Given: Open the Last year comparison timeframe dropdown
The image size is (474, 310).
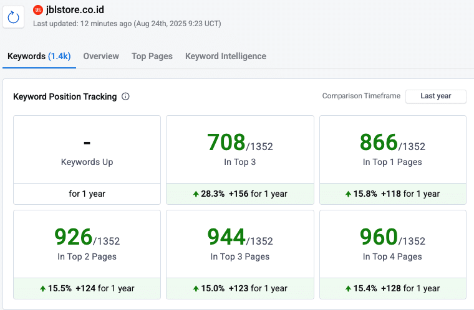Looking at the screenshot, I should [435, 96].
